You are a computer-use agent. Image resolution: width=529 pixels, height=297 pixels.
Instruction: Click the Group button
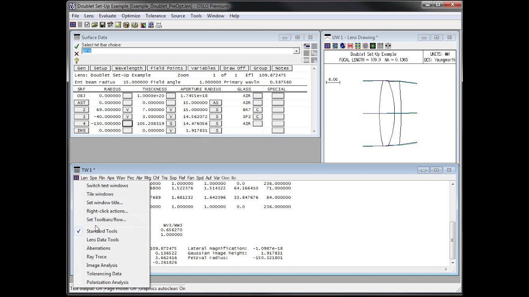[x=260, y=68]
